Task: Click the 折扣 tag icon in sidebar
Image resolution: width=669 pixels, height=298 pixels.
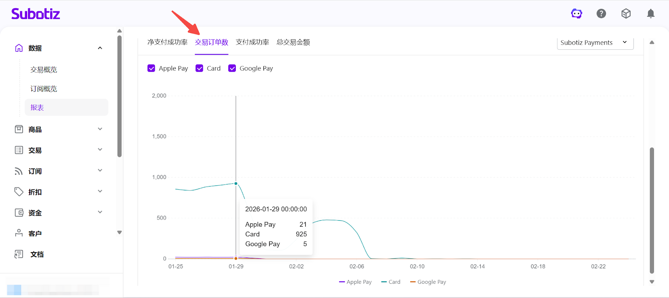Action: (x=19, y=192)
